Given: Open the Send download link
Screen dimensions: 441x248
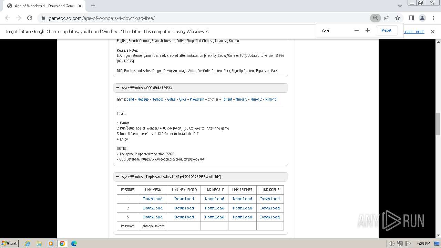Looking at the screenshot, I should tap(130, 99).
